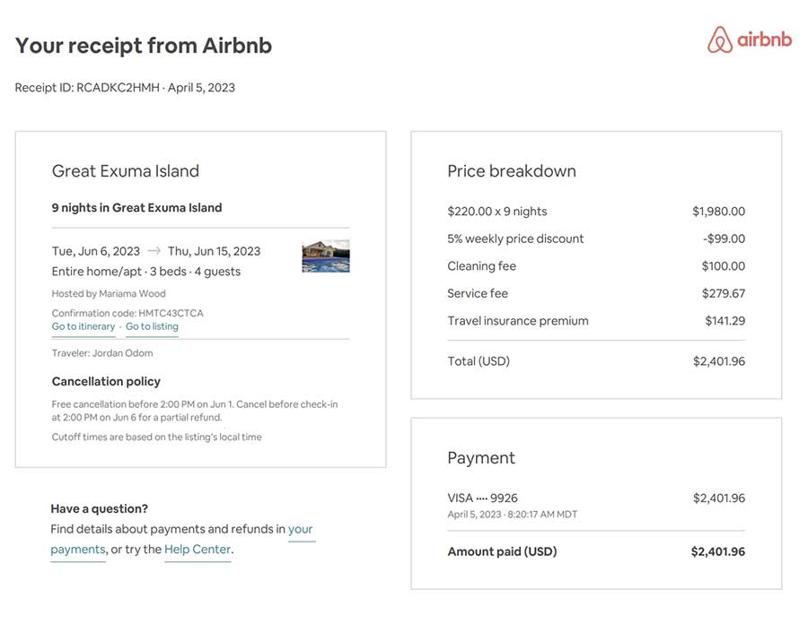Image resolution: width=808 pixels, height=633 pixels.
Task: Follow the 'your payments' link
Action: tap(300, 530)
